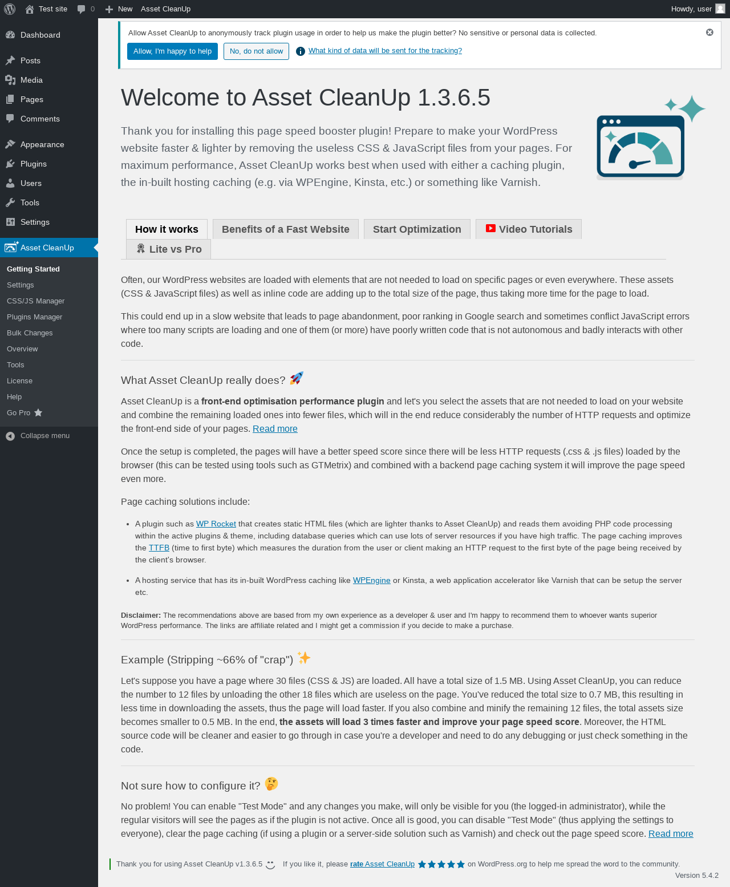730x887 pixels.
Task: Click the Tools wrench icon
Action: click(x=10, y=202)
